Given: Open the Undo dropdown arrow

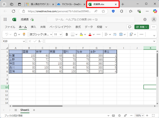Looking at the screenshot, I should point(10,34).
